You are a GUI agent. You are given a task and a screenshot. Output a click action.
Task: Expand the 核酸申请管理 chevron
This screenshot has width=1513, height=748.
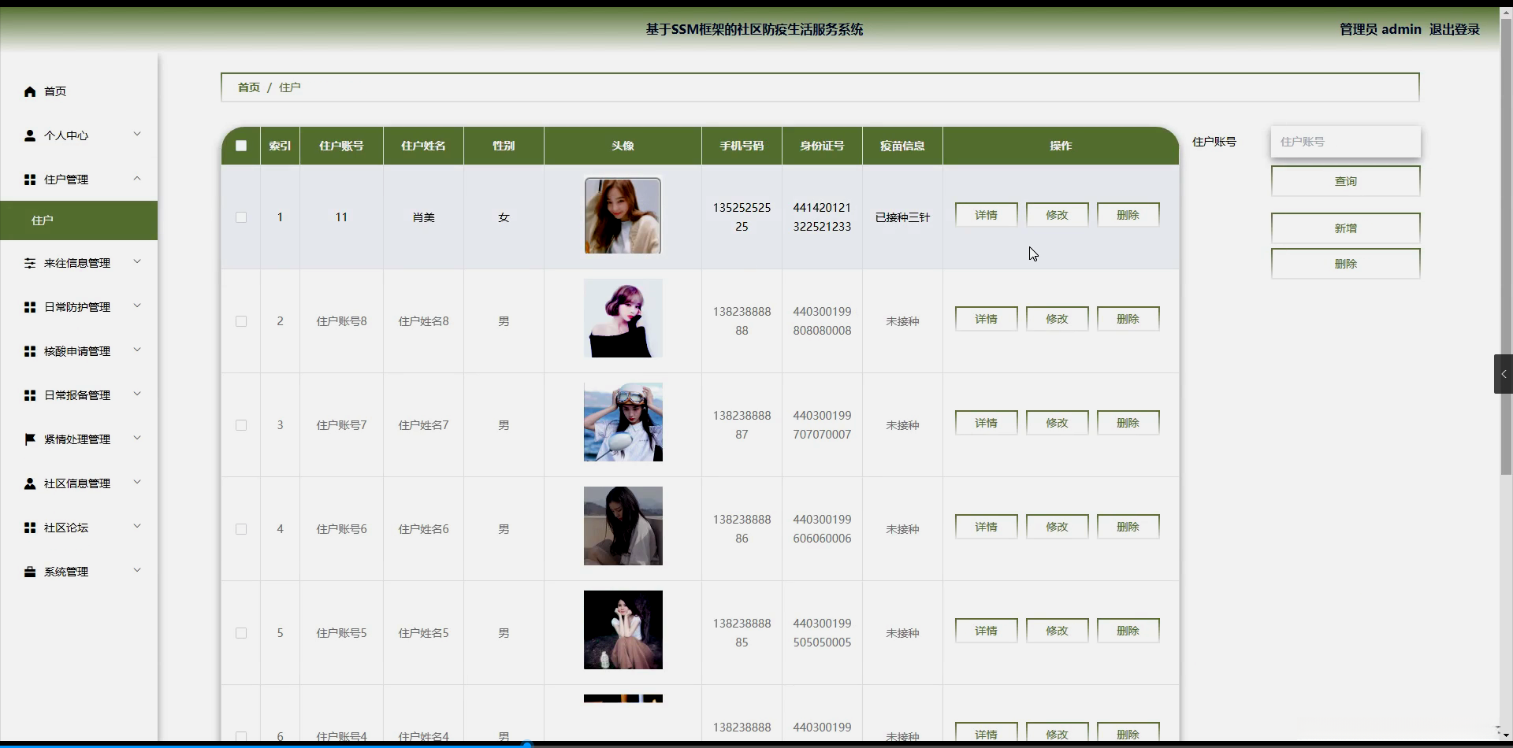click(x=137, y=350)
